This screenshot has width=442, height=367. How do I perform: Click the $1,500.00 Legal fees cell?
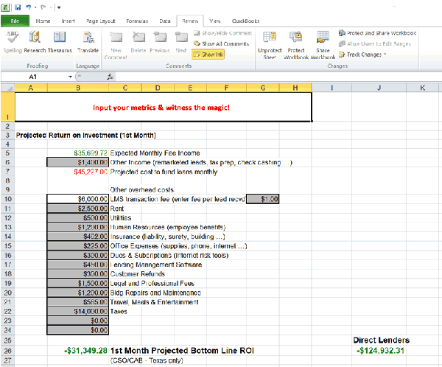click(78, 283)
